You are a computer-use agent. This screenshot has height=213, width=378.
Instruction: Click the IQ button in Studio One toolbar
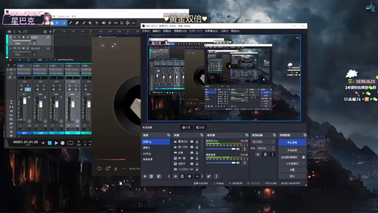click(x=134, y=23)
